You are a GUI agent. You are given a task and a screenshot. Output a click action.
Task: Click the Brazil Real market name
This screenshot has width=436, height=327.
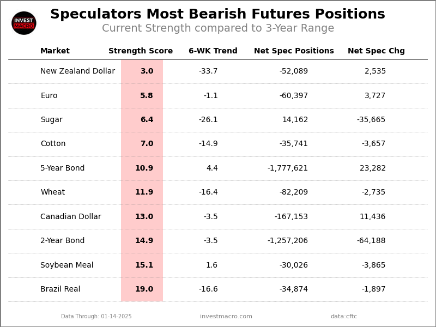[x=60, y=289]
